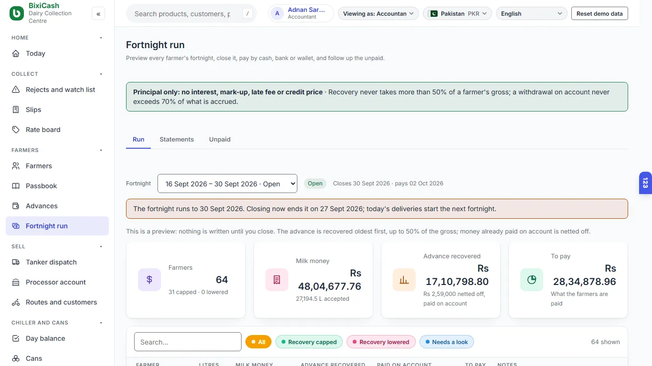Screen dimensions: 652x366
Task: Click the BixiCash logo icon
Action: pos(17,13)
